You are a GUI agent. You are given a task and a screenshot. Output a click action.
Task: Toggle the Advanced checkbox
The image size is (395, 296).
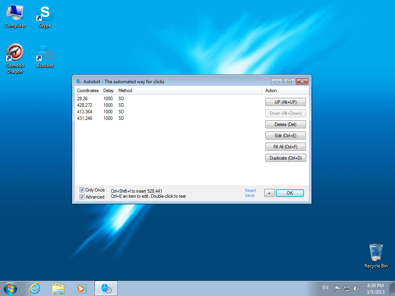pyautogui.click(x=82, y=197)
